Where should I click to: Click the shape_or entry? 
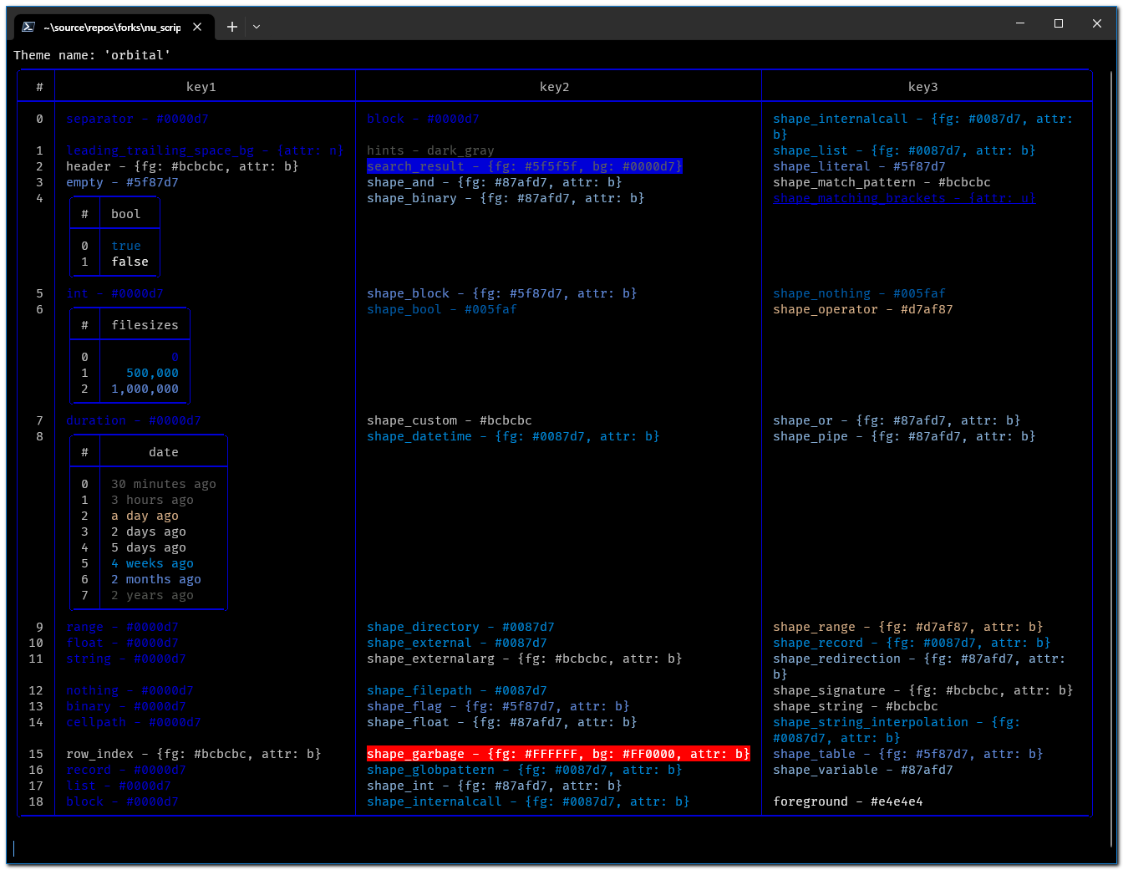point(897,420)
